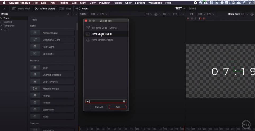Click Add in Select Tool dialog
Viewport: 255px width, 131px height.
pos(118,107)
